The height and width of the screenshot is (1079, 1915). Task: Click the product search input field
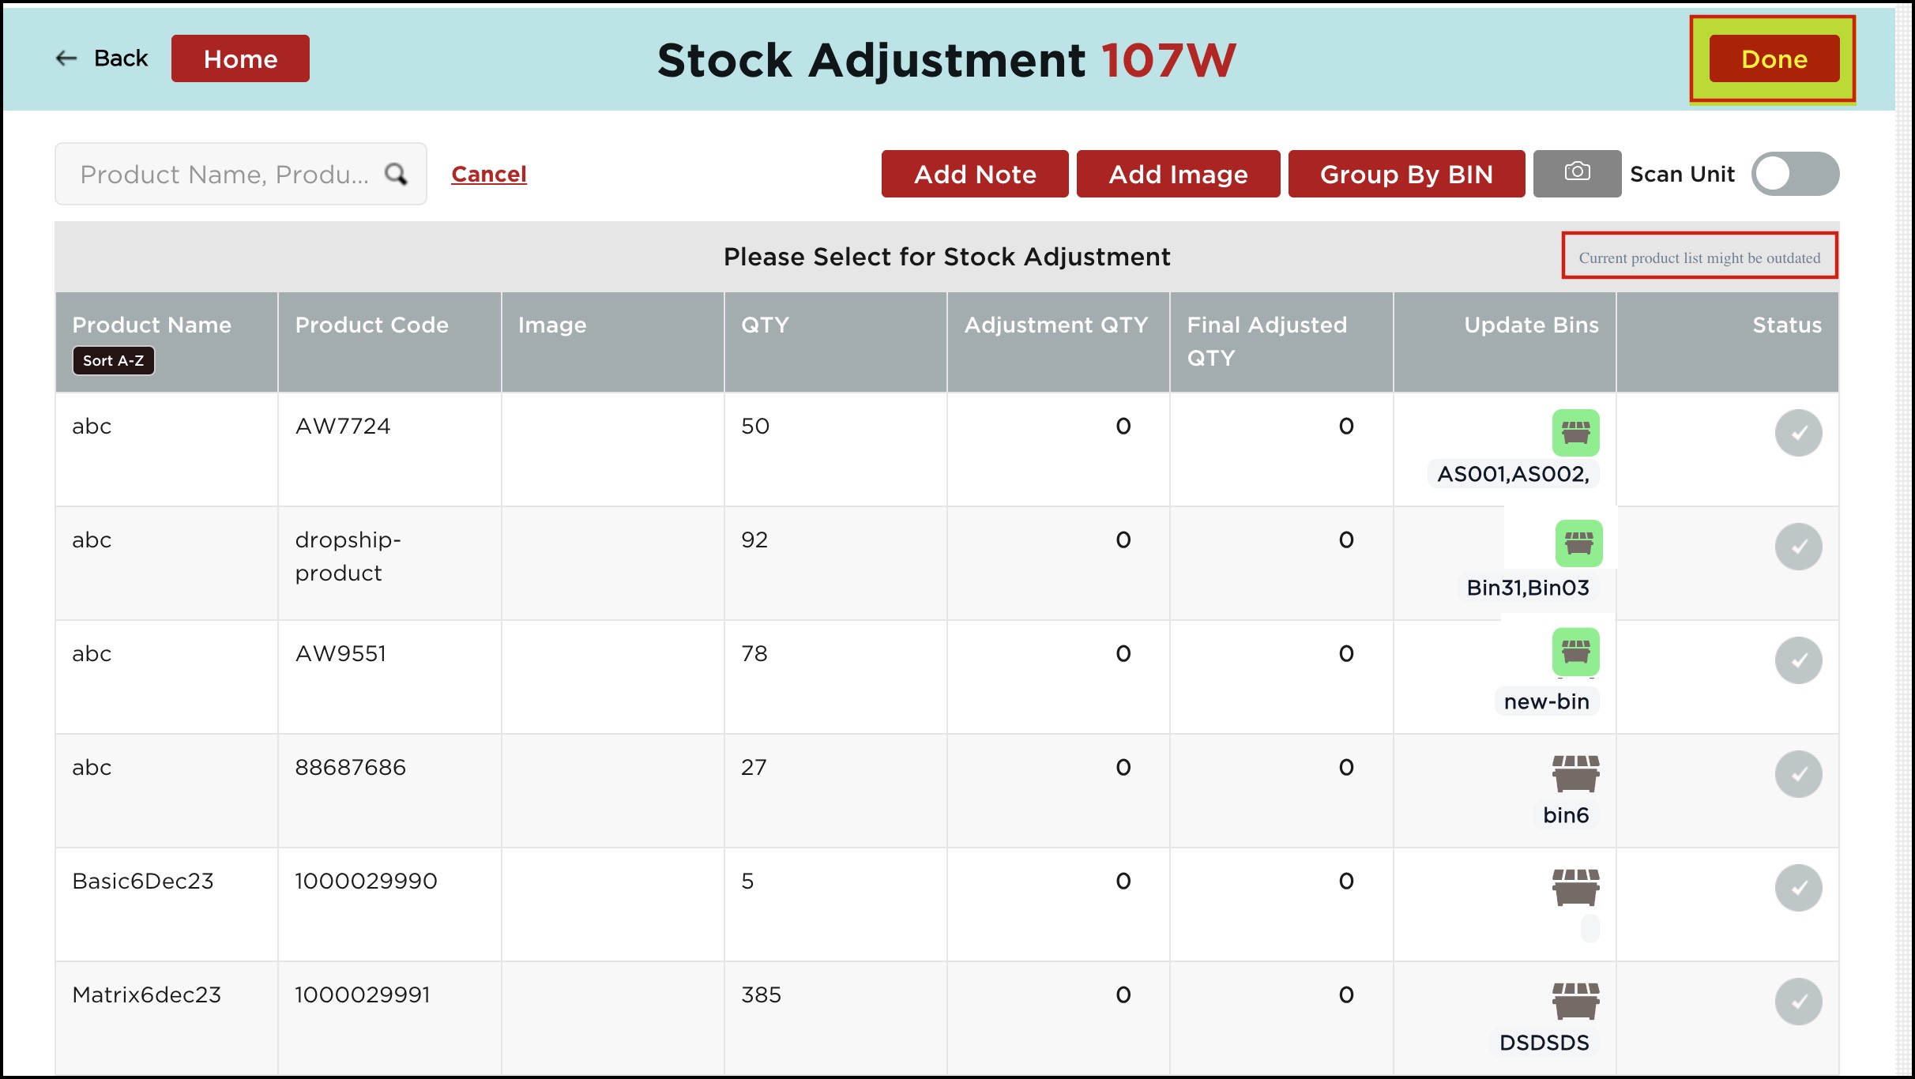224,174
